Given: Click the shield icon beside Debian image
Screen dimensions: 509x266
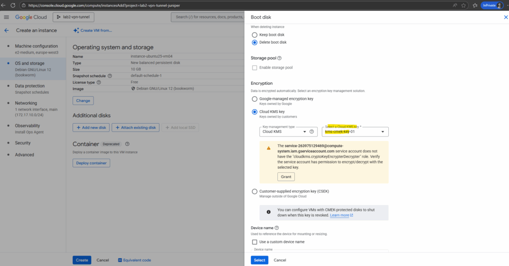Looking at the screenshot, I should point(133,88).
